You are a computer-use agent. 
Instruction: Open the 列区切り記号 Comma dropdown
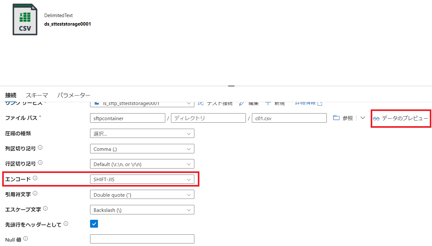[142, 149]
